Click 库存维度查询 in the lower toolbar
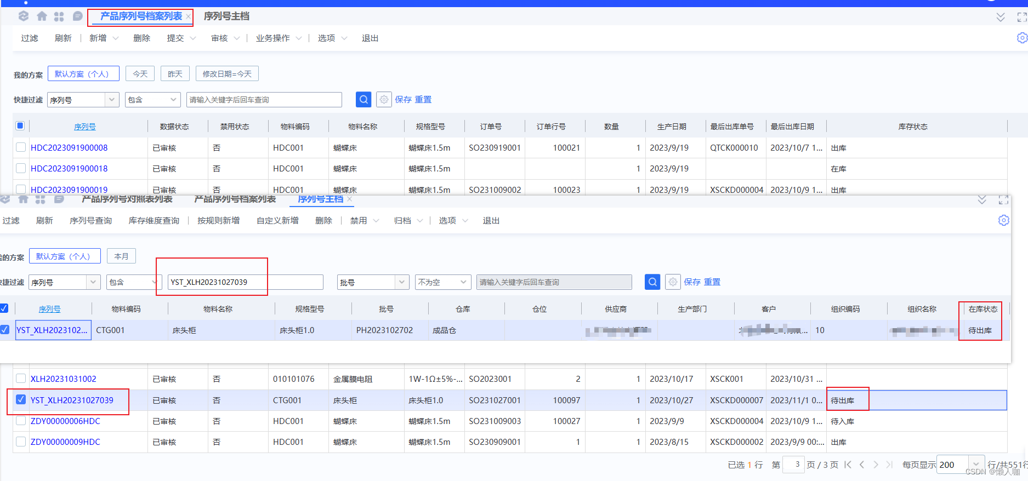Viewport: 1028px width, 481px height. tap(154, 221)
